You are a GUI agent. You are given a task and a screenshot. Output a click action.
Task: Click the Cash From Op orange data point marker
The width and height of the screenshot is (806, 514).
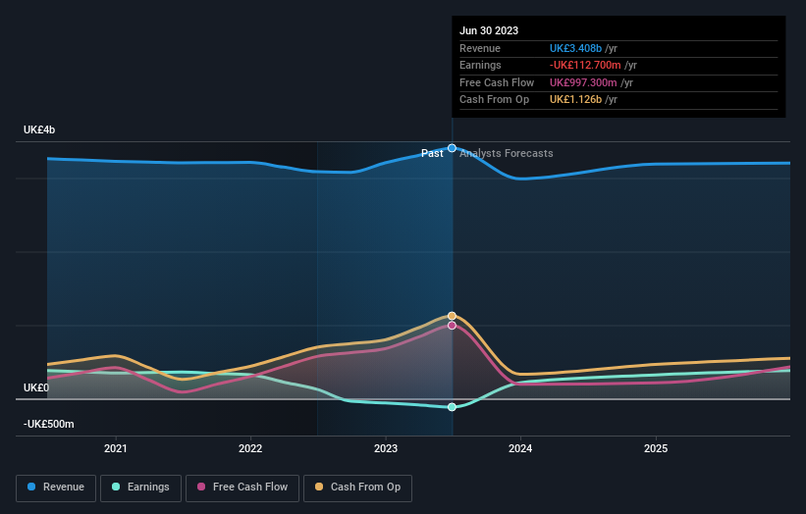pyautogui.click(x=452, y=316)
